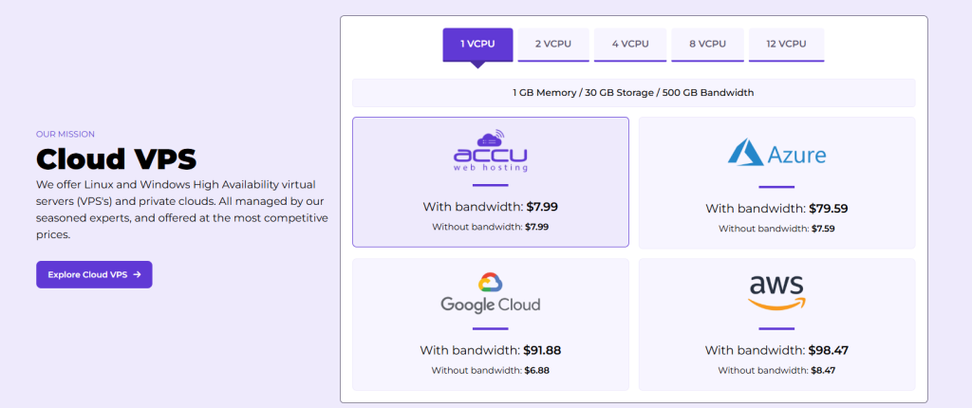This screenshot has width=972, height=408.
Task: Click the AccuWeb Hosting cloud logo
Action: pyautogui.click(x=490, y=151)
